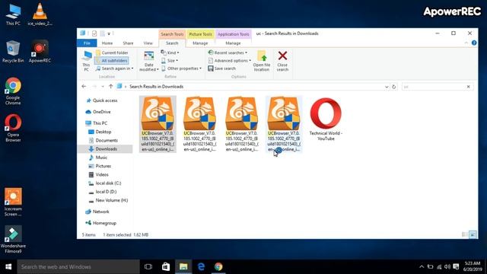
Task: Switch to the Share ribbon tab
Action: 128,43
